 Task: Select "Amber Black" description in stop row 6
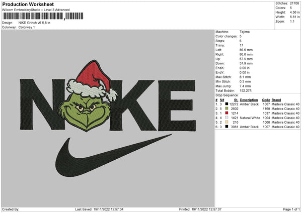(x=249, y=127)
